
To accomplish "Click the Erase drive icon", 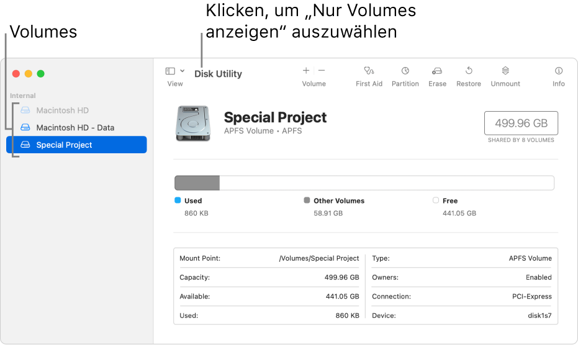I will tap(437, 70).
